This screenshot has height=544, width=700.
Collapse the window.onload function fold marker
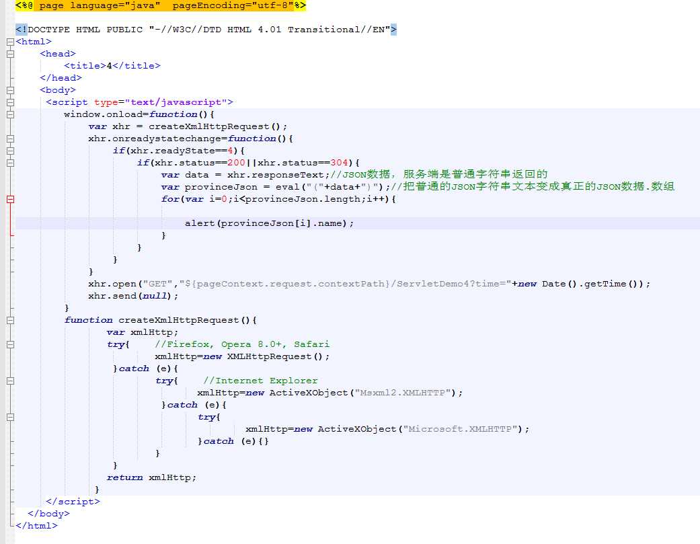(10, 114)
